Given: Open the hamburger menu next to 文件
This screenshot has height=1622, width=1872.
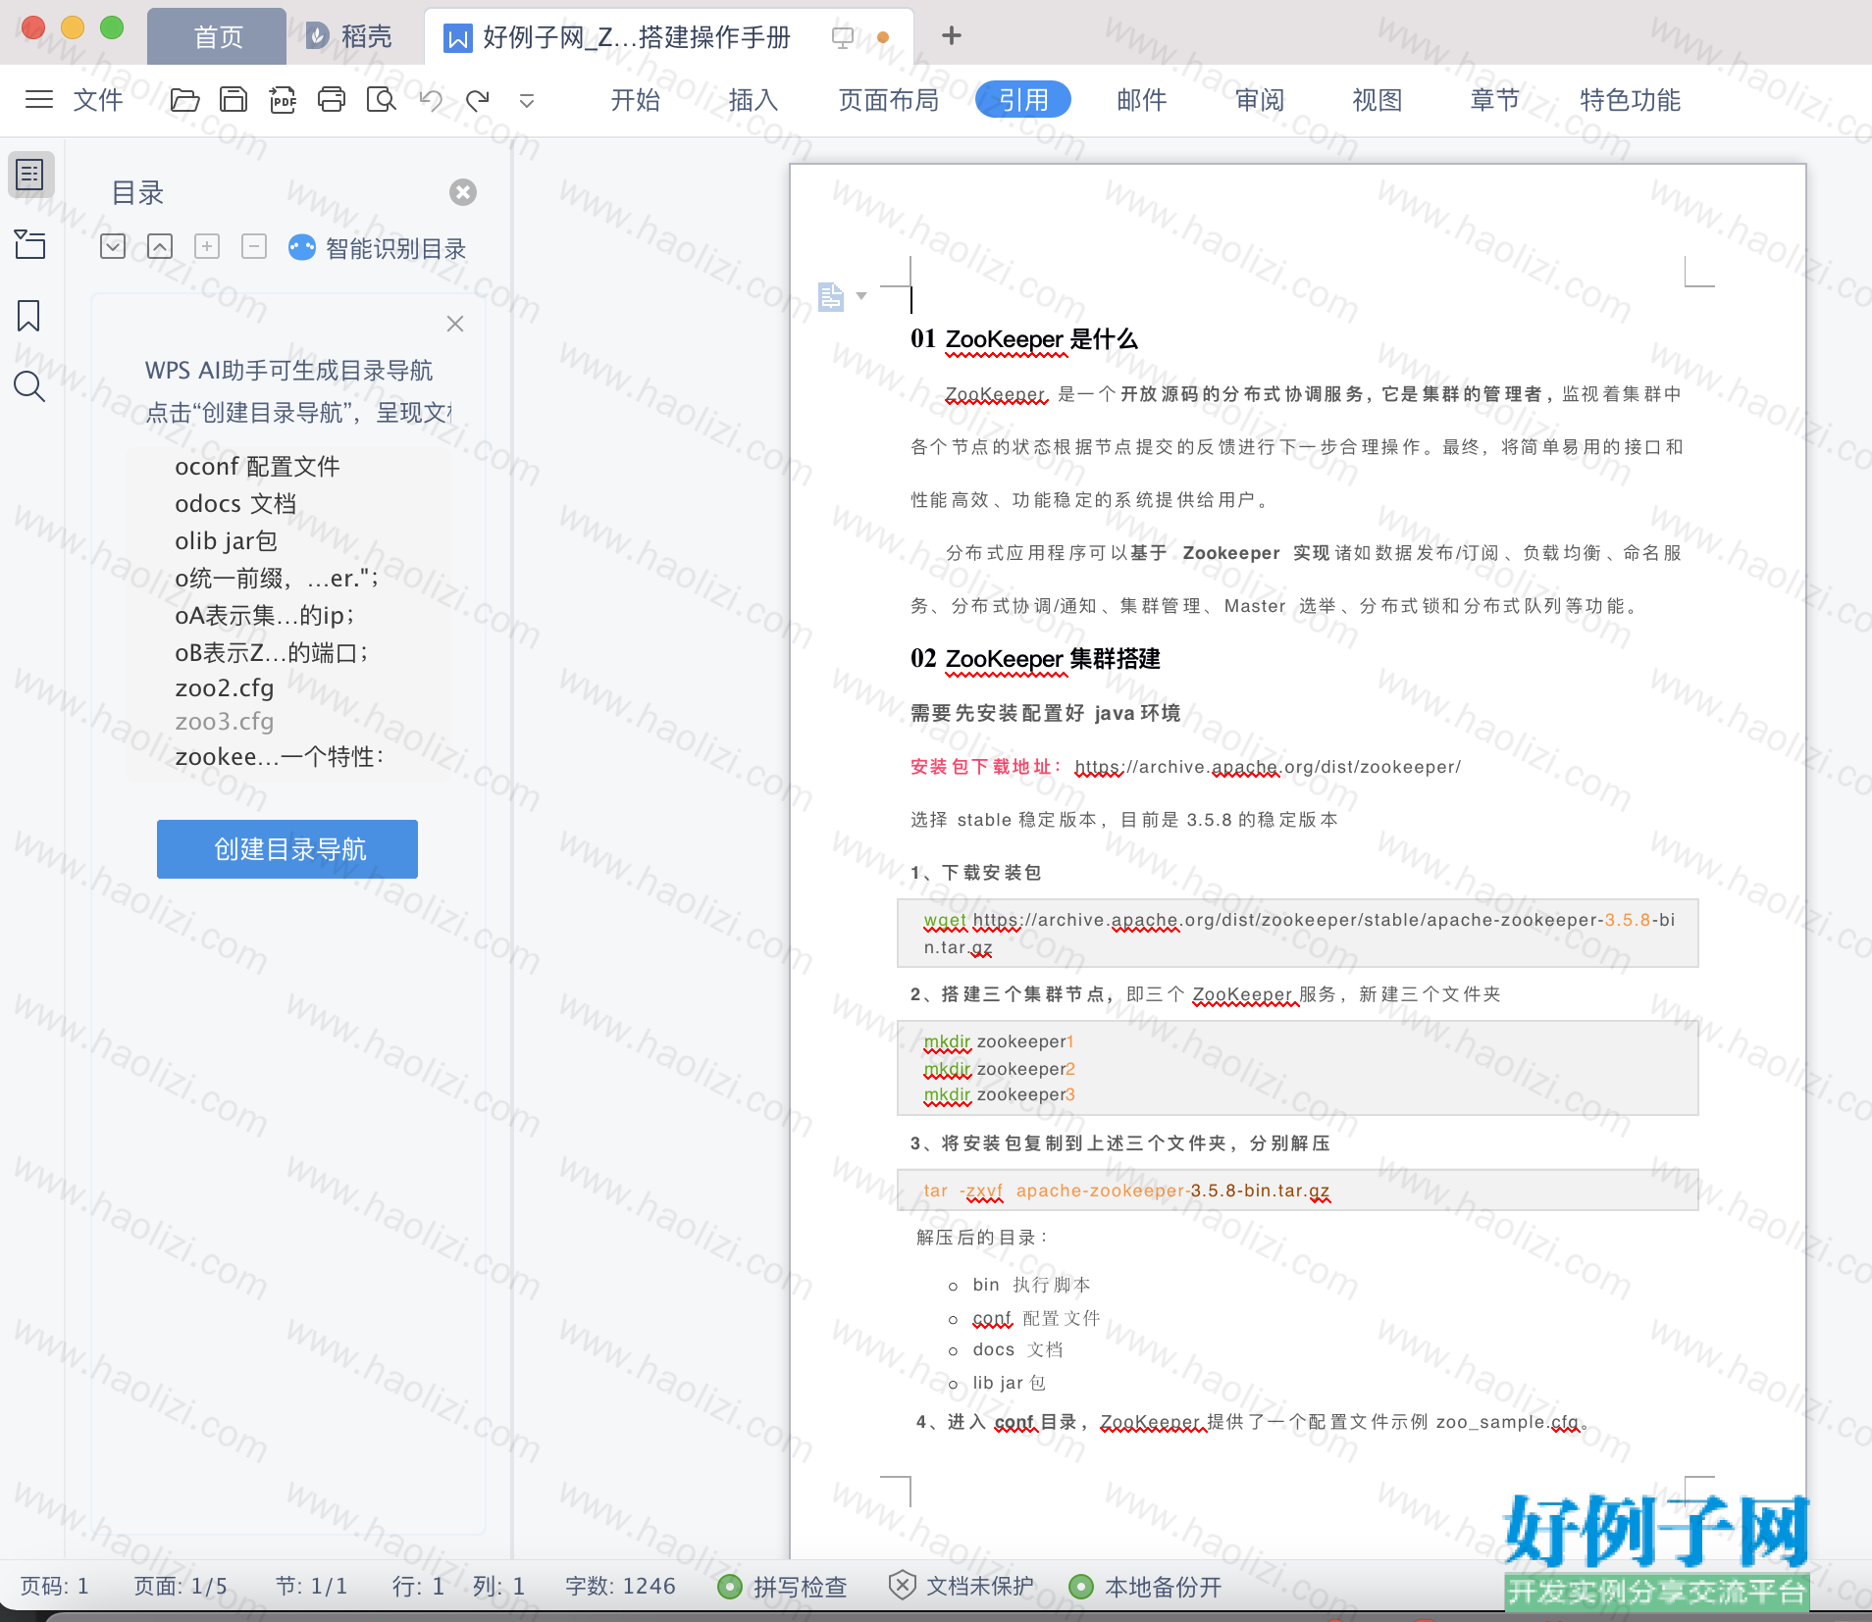Looking at the screenshot, I should click(x=39, y=99).
